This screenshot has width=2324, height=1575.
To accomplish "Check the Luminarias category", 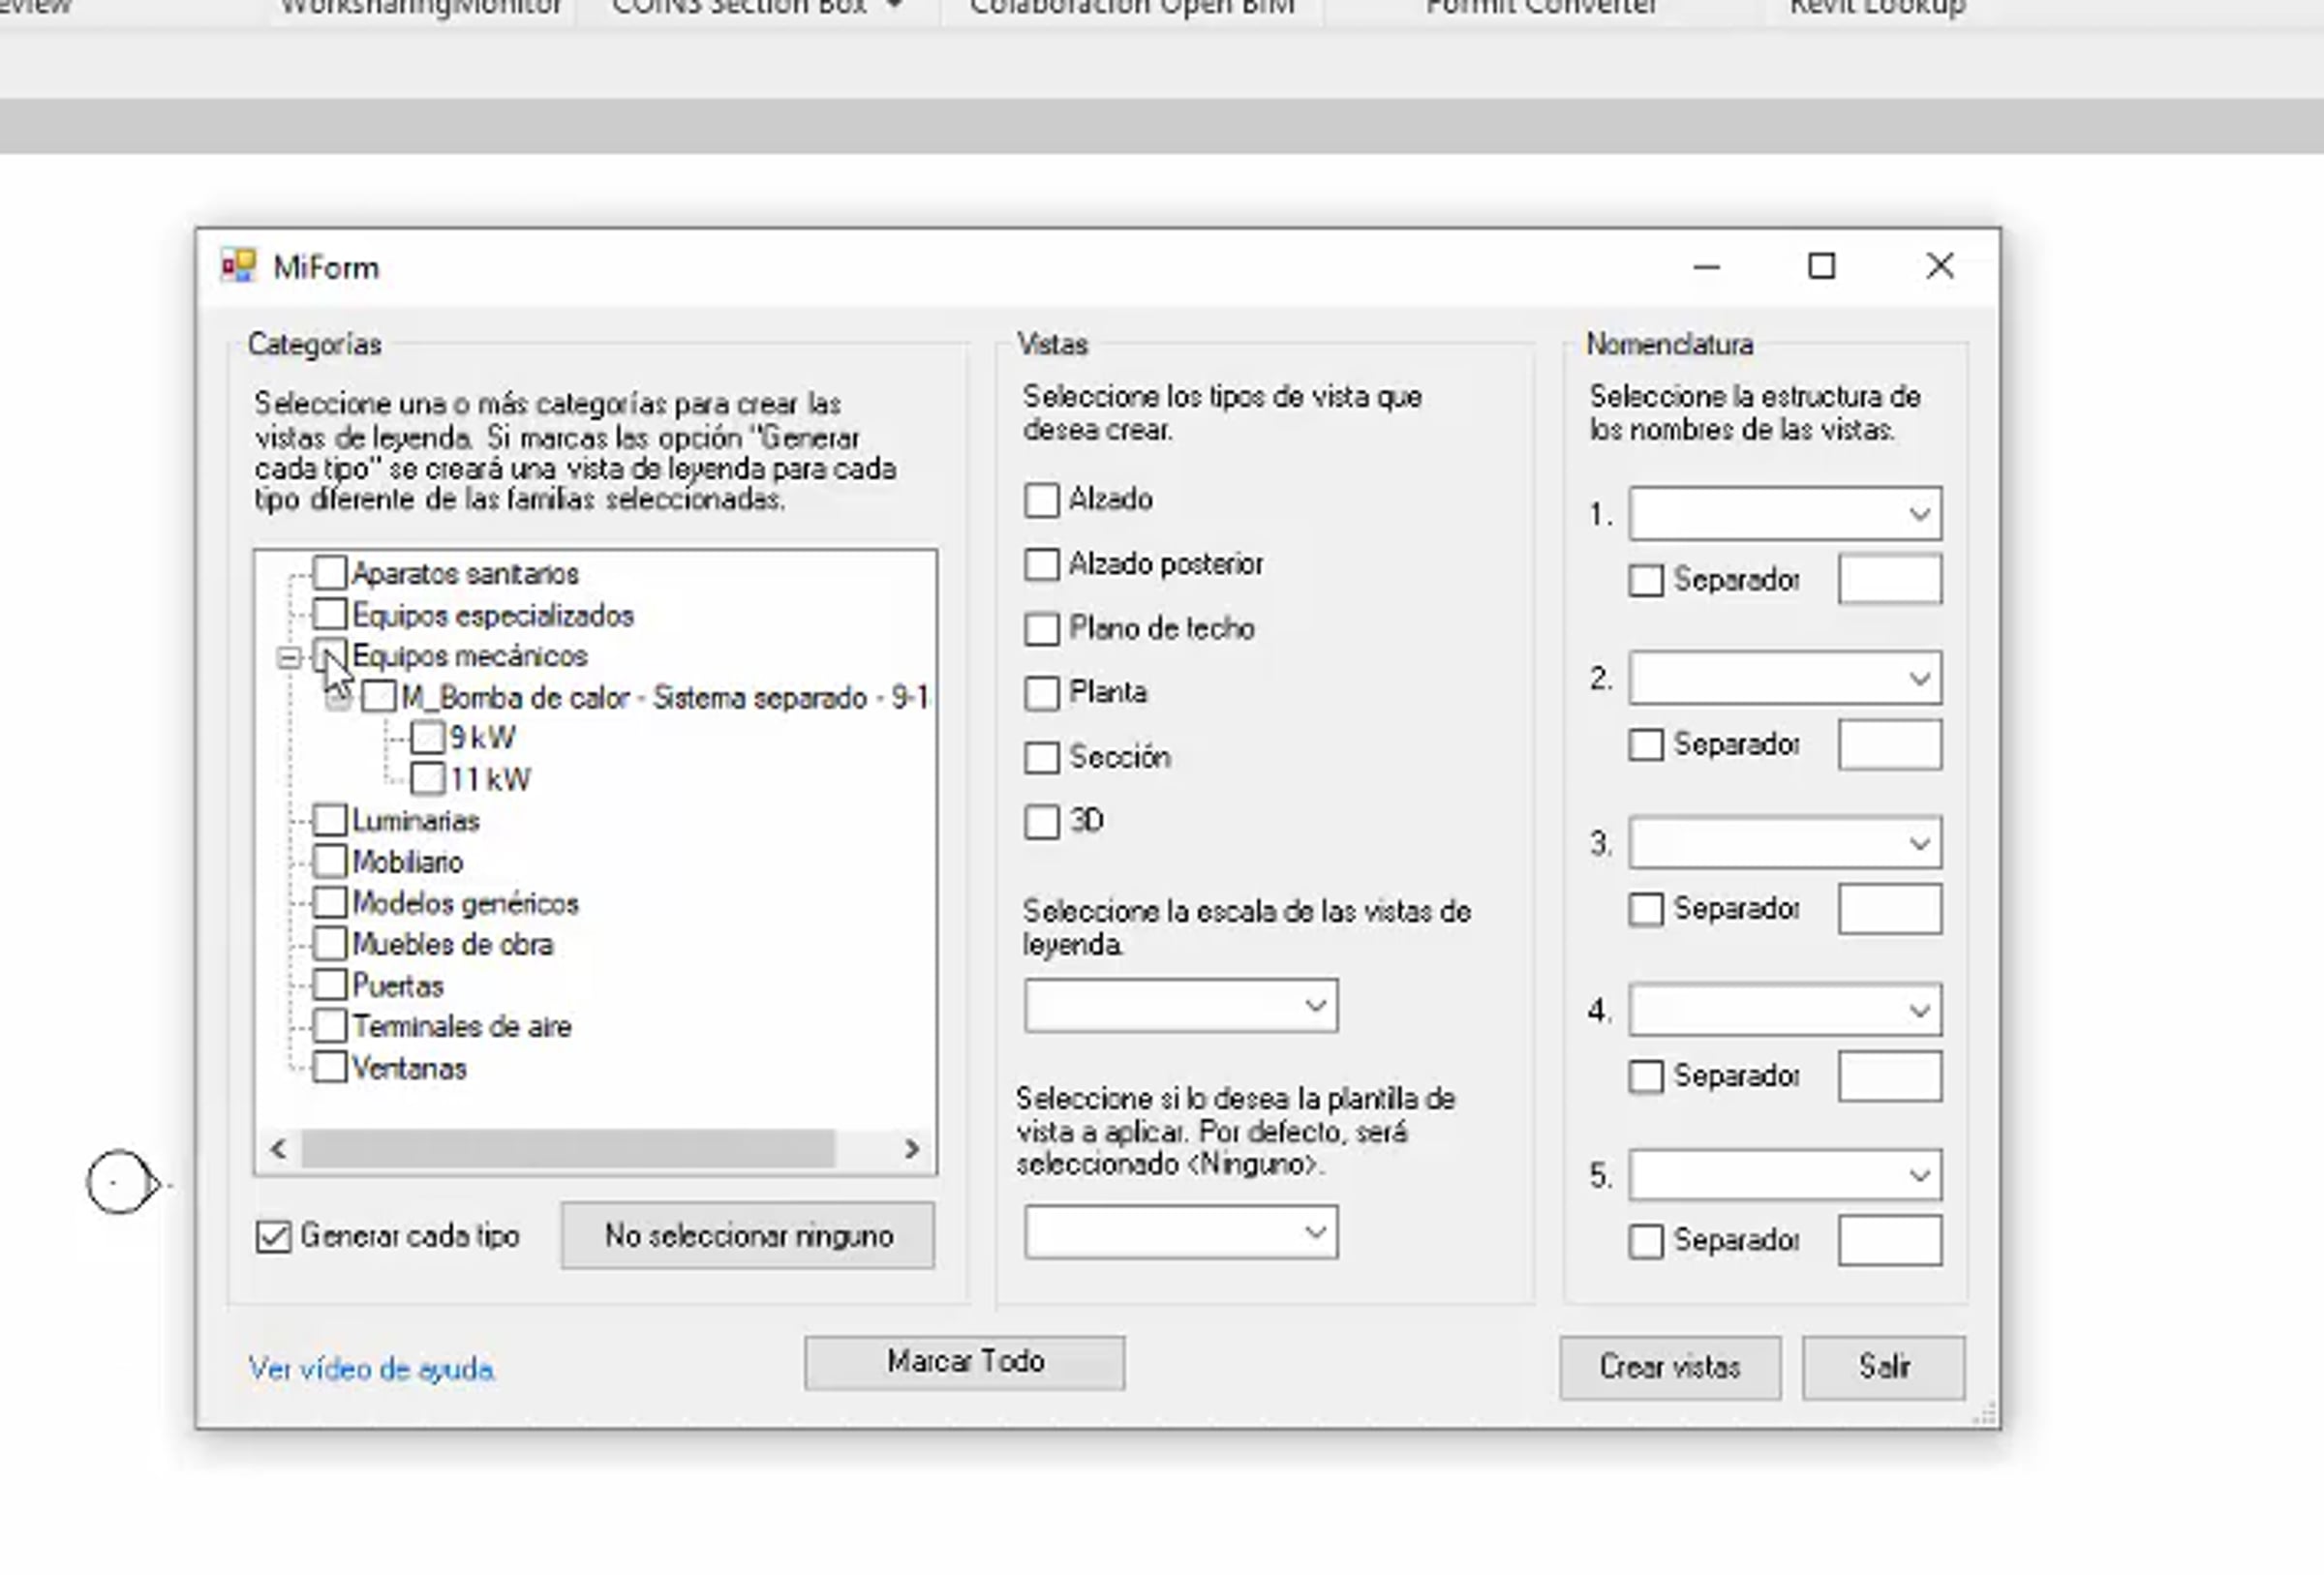I will tap(330, 820).
